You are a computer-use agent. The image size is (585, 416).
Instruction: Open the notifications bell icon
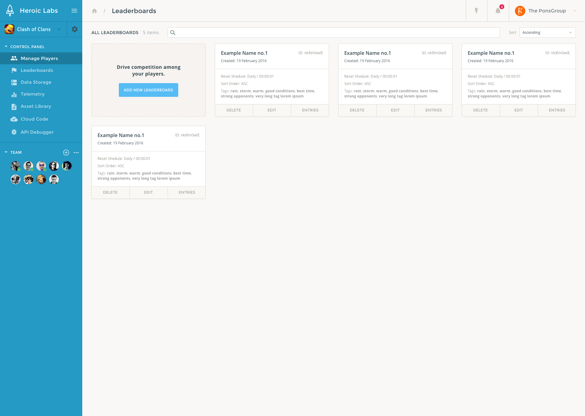498,11
